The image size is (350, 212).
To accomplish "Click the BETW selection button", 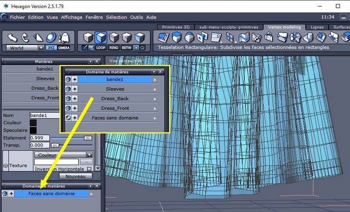I will click(x=126, y=48).
